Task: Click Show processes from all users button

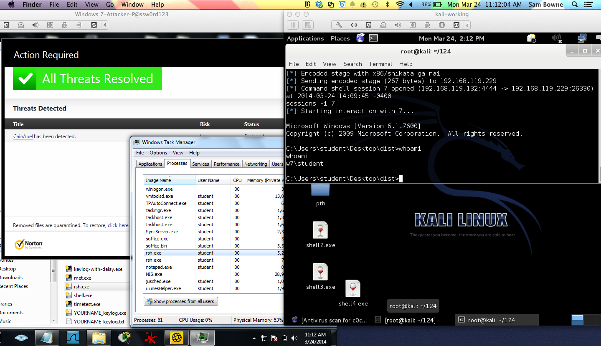Action: (x=181, y=301)
